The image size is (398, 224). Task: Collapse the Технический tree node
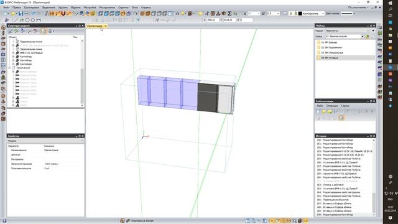tap(10, 68)
